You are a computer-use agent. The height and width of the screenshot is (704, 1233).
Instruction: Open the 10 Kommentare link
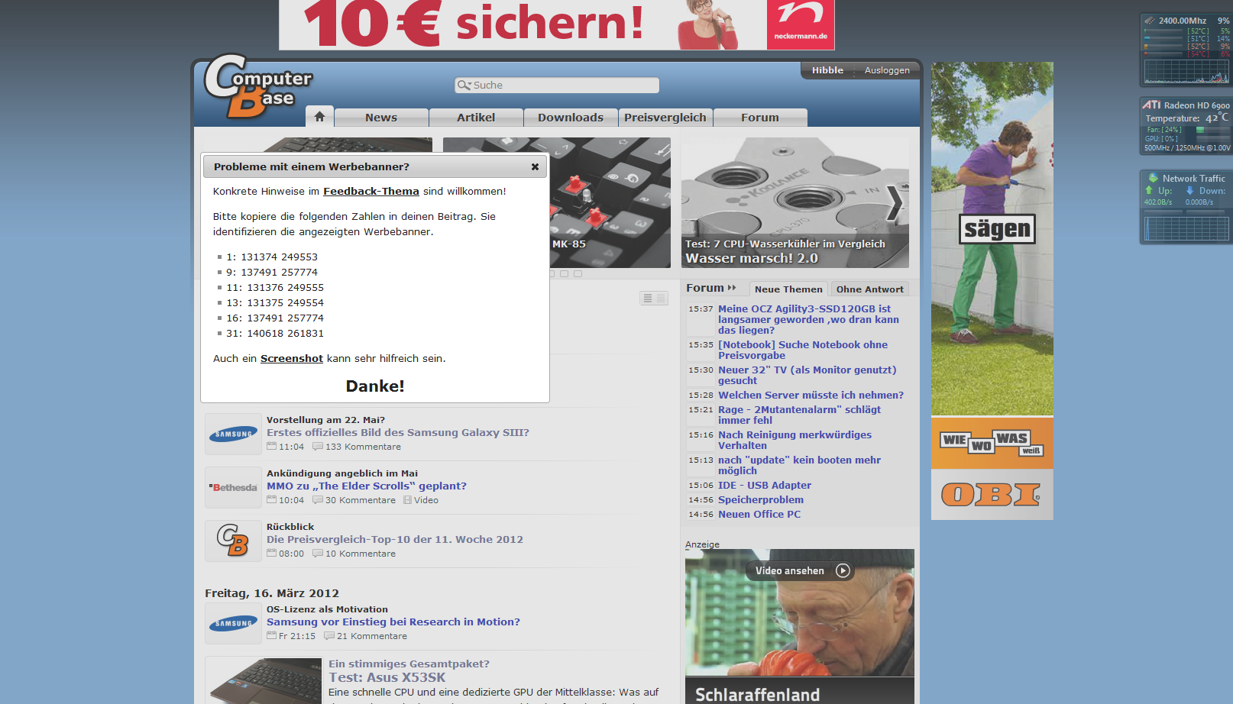click(354, 554)
